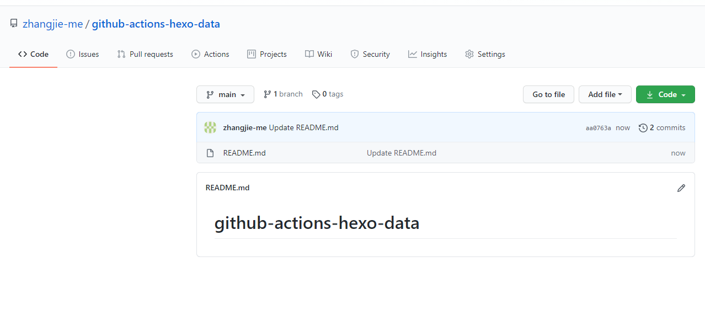Click the branch icon beside 1 branch
The width and height of the screenshot is (705, 310).
coord(268,94)
